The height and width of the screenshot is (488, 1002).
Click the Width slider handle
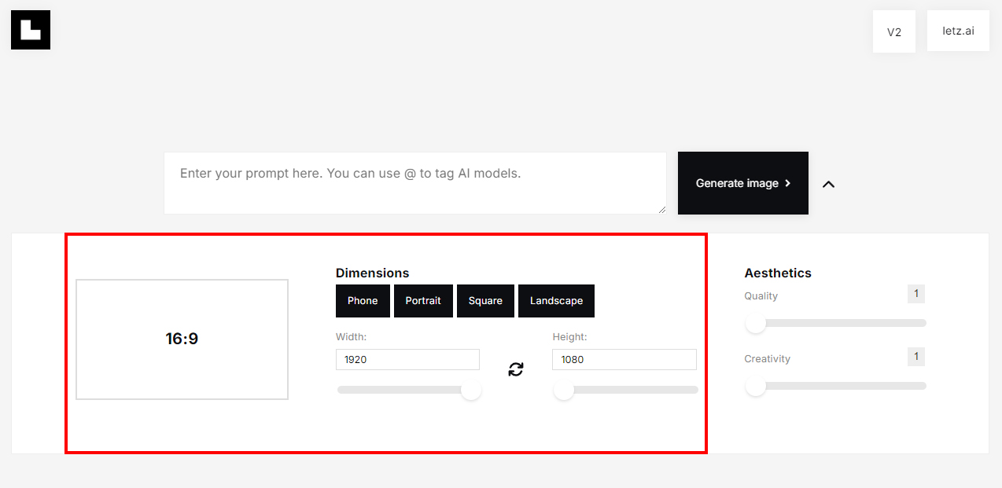click(471, 390)
